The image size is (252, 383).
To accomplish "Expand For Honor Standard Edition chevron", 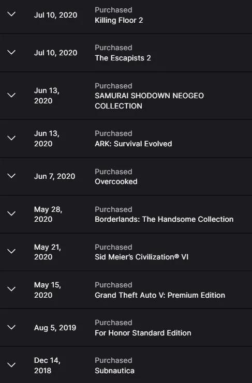I will point(11,327).
